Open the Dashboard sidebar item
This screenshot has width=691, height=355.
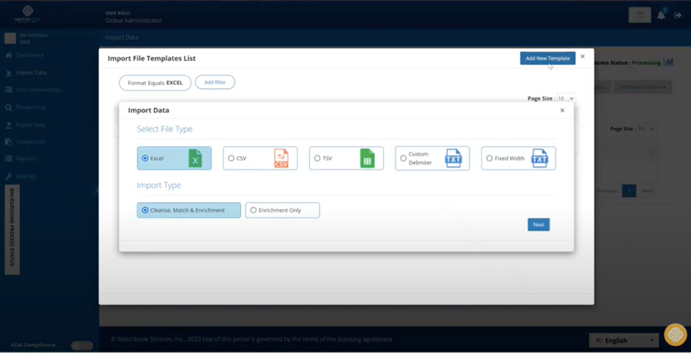(x=30, y=55)
